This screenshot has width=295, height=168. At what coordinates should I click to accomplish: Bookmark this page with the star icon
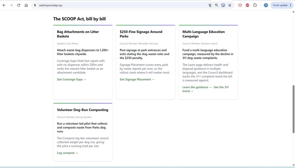[230, 5]
